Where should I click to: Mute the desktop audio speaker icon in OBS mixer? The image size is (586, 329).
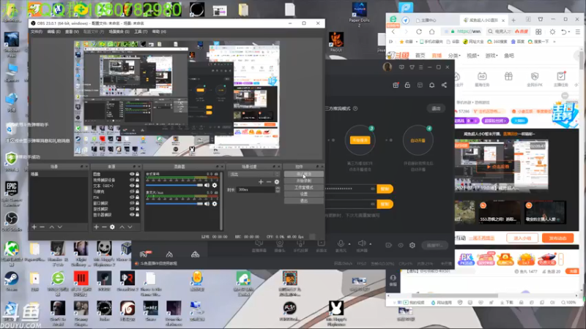click(207, 186)
